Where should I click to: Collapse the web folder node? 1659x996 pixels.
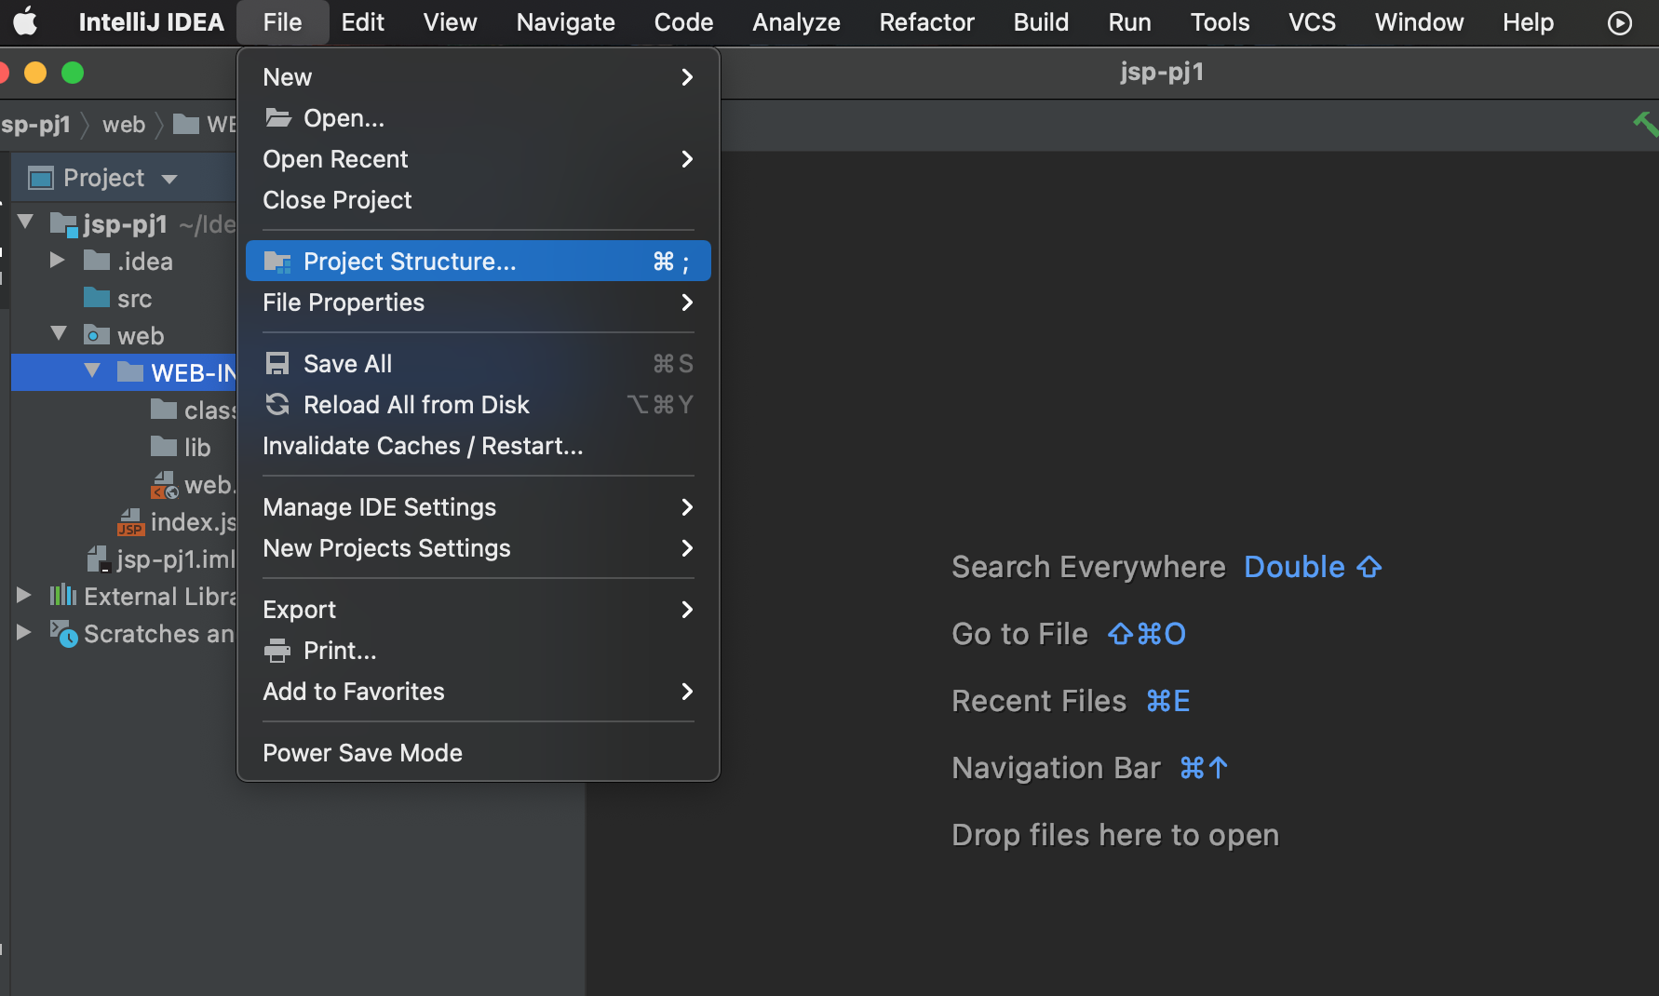59,333
